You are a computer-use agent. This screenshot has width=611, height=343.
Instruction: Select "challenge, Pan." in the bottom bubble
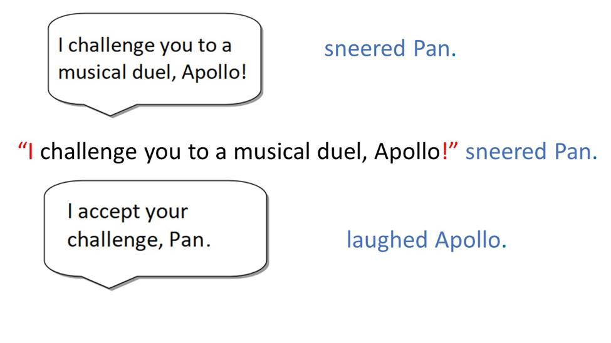(138, 240)
